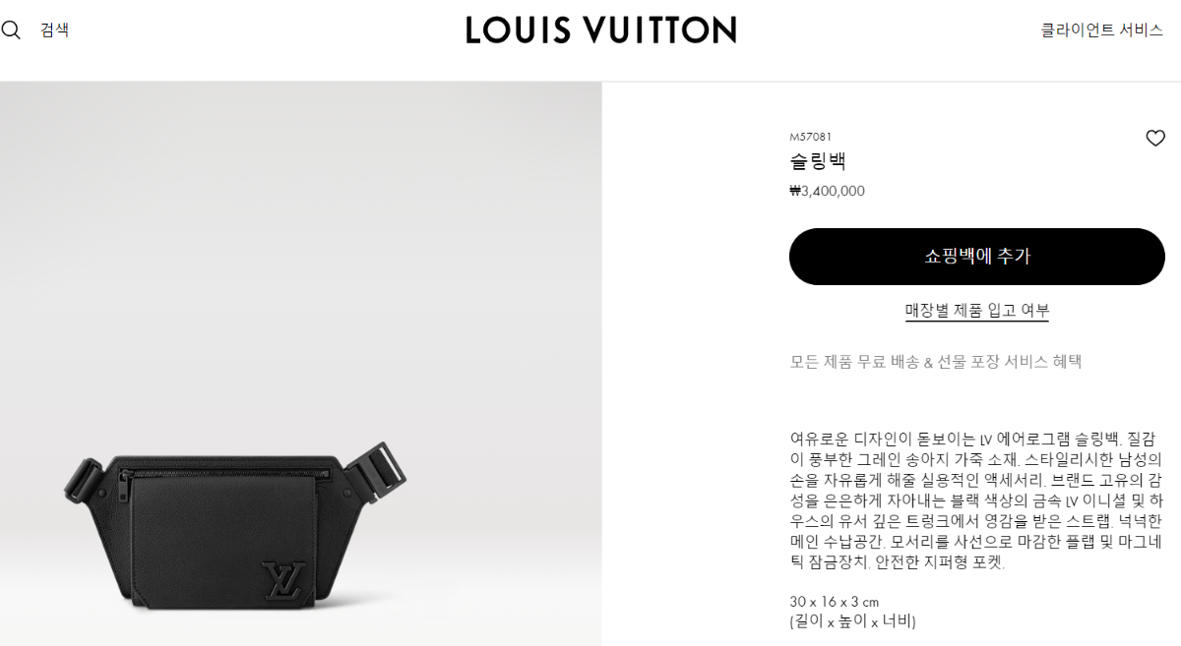Open search with the magnifier icon
Image resolution: width=1181 pixels, height=646 pixels.
coord(11,29)
